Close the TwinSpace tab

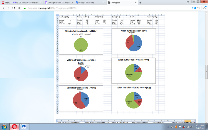tap(136, 3)
